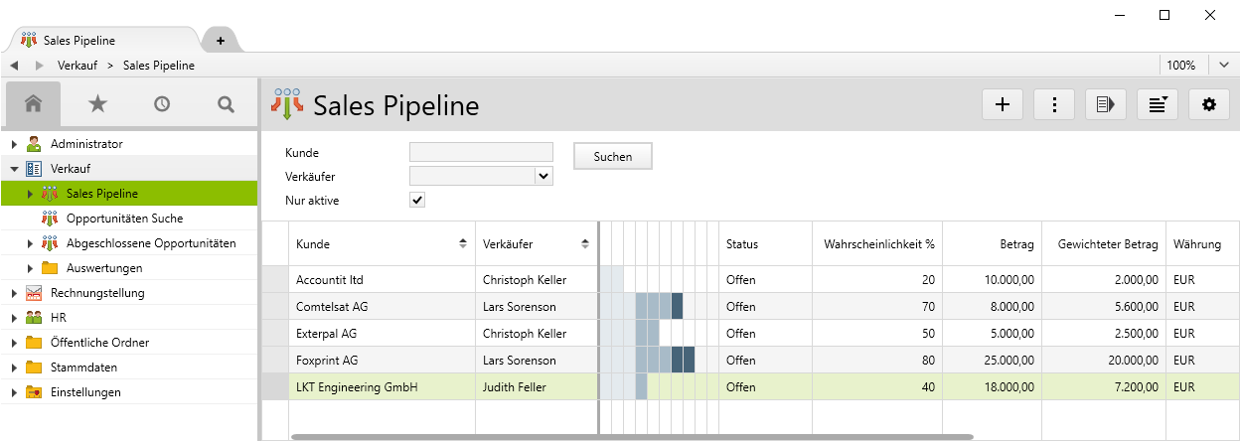Expand the Auswertungen node

pyautogui.click(x=30, y=268)
